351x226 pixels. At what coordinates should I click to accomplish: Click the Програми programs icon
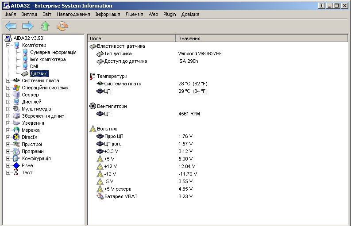16,151
